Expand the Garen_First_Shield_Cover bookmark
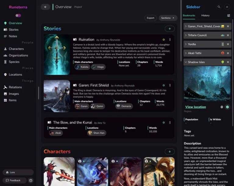This screenshot has height=186, width=234. pyautogui.click(x=186, y=26)
